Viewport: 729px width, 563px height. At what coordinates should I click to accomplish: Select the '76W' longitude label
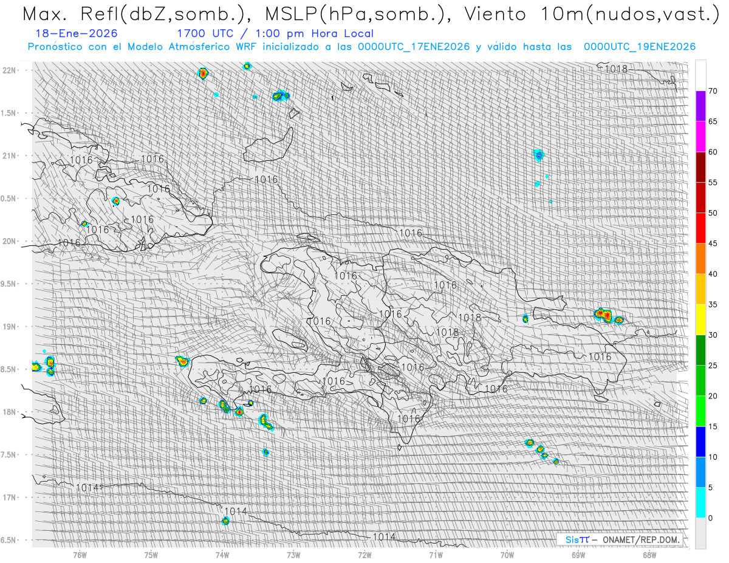(80, 554)
